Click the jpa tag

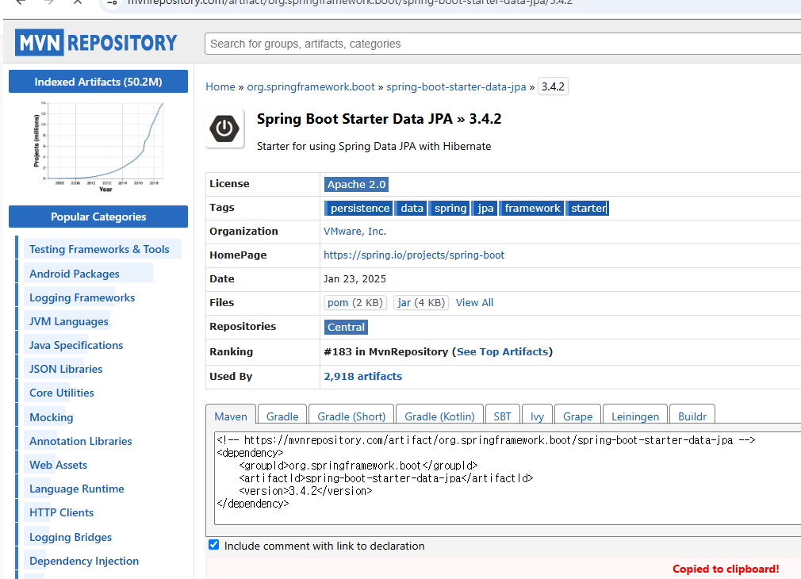click(485, 208)
